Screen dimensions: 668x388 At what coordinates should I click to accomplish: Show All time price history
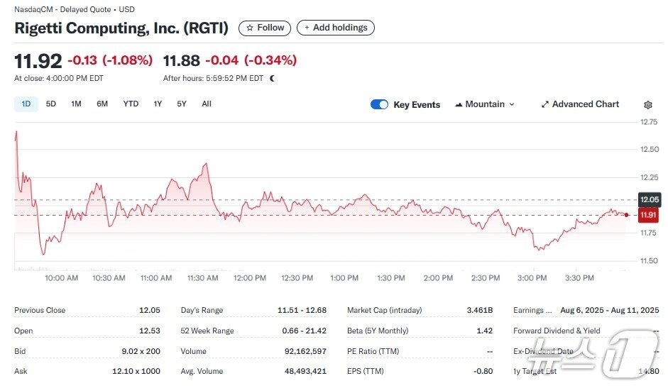[x=207, y=104]
